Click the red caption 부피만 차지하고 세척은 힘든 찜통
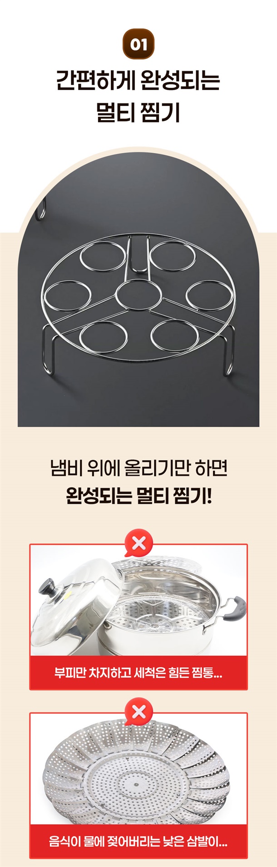The image size is (277, 867). pyautogui.click(x=138, y=672)
